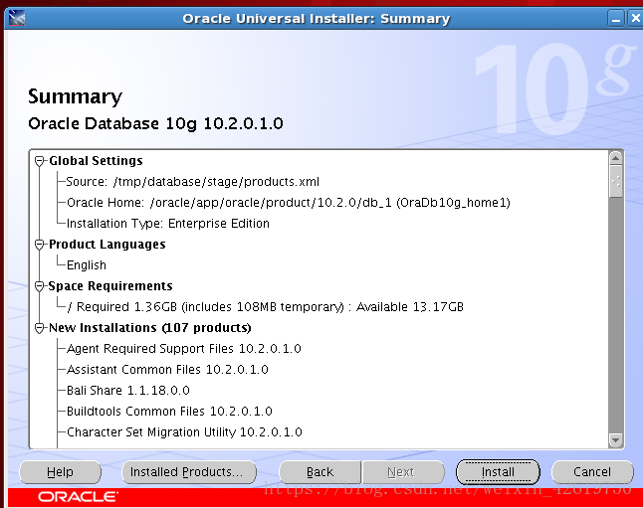Collapse the Product Languages node
643x508 pixels.
40,245
